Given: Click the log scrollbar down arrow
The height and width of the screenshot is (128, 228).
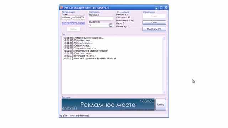Looking at the screenshot, I should tap(164, 92).
